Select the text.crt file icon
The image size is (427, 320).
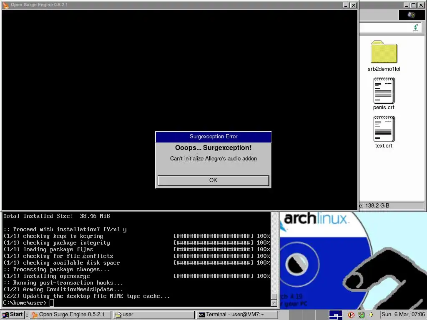coord(384,129)
